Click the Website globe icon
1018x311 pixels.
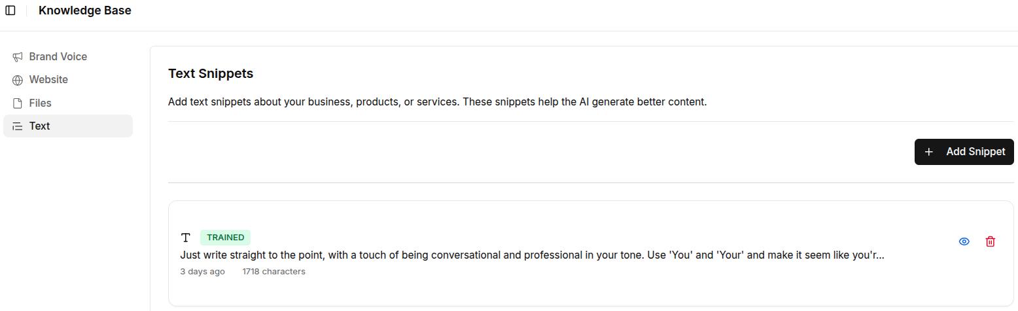[18, 80]
